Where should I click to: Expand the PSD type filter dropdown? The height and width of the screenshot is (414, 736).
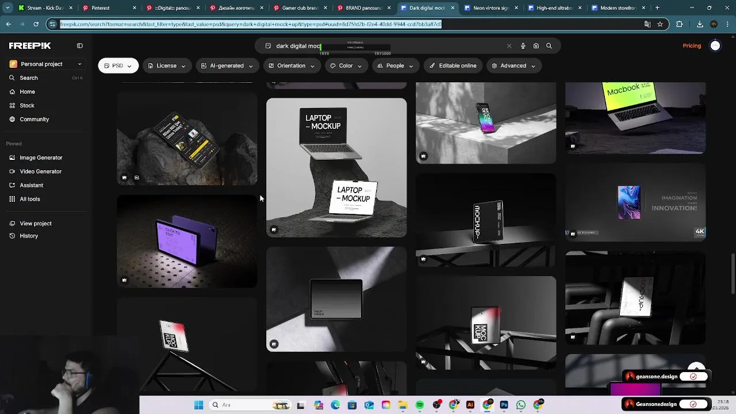click(118, 66)
